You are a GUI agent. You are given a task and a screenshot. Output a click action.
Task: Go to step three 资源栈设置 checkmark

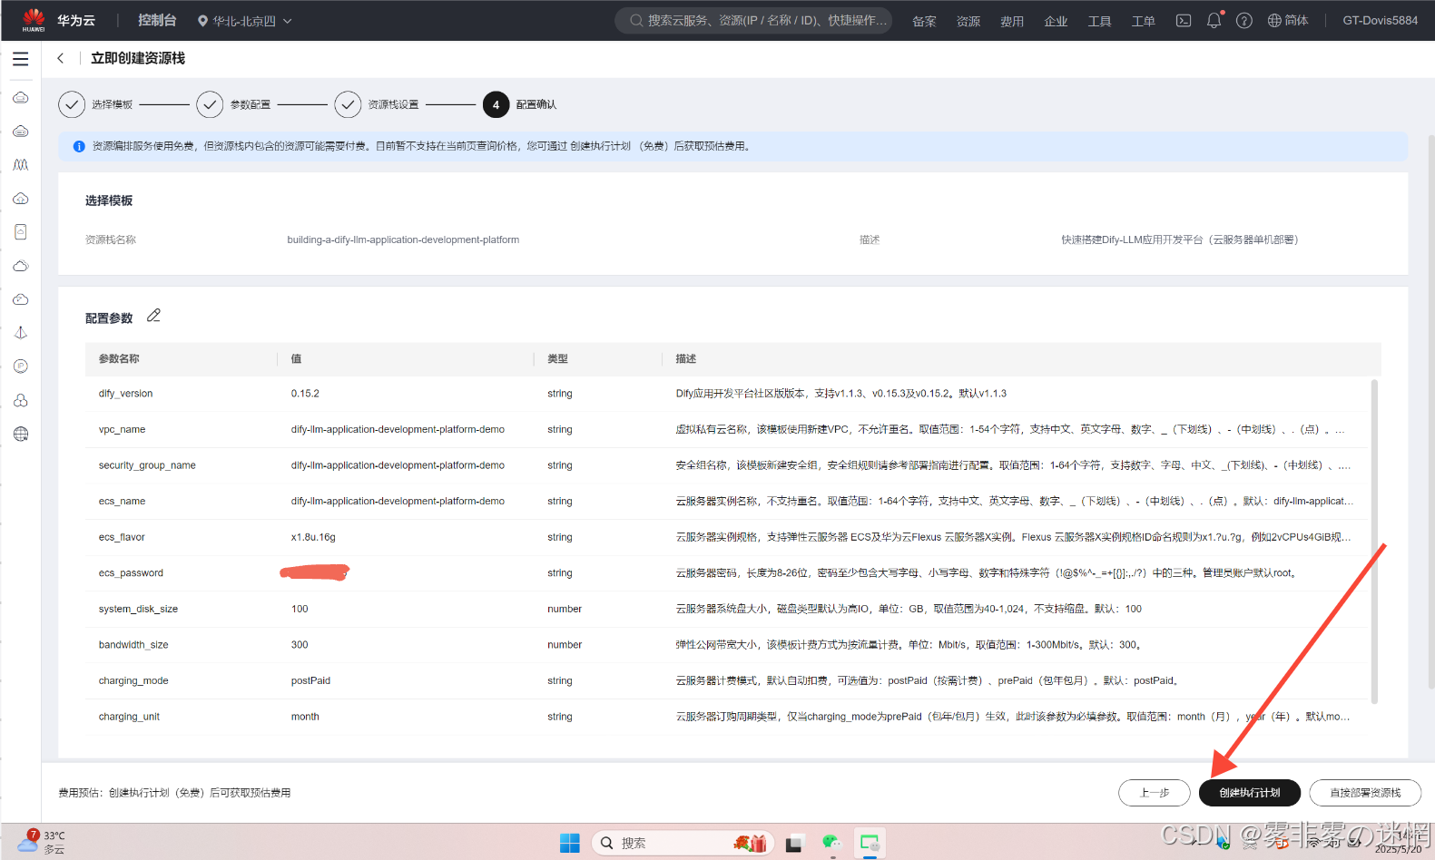[x=348, y=104]
